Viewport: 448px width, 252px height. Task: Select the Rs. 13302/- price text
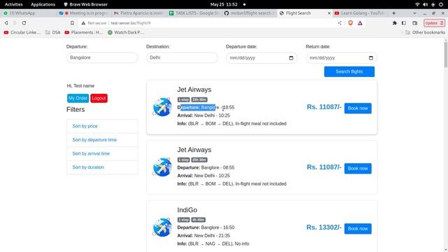(324, 227)
